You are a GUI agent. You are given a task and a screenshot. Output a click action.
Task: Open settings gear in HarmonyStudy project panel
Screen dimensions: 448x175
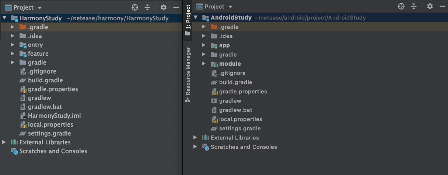pyautogui.click(x=164, y=7)
